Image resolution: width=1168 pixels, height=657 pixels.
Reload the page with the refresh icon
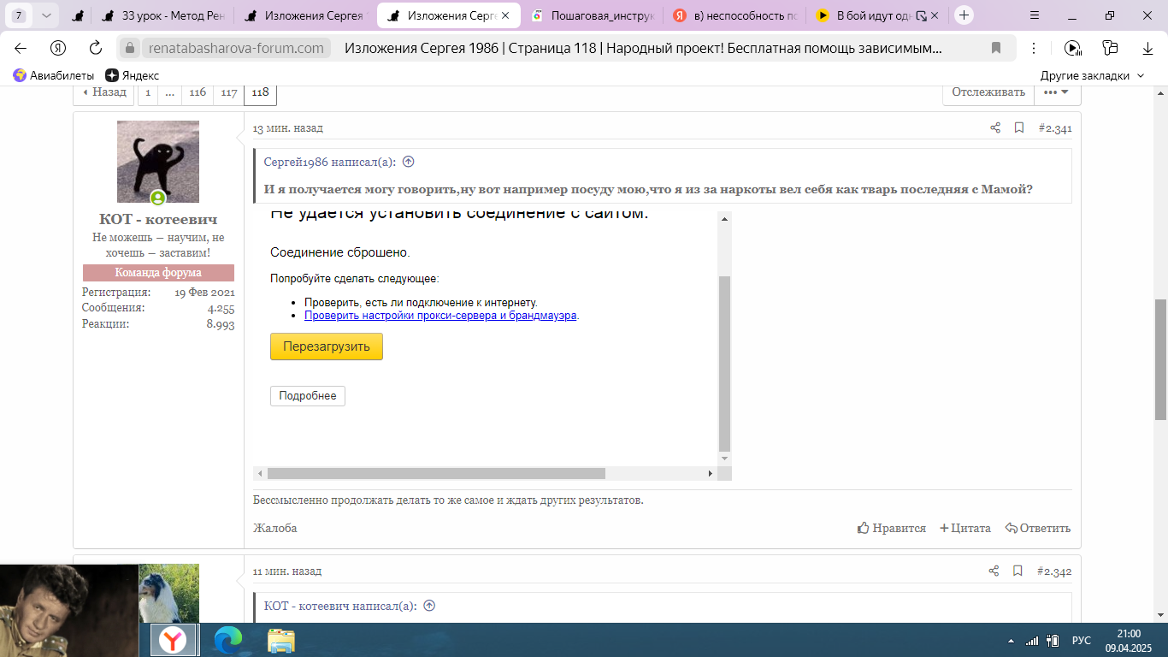tap(96, 48)
